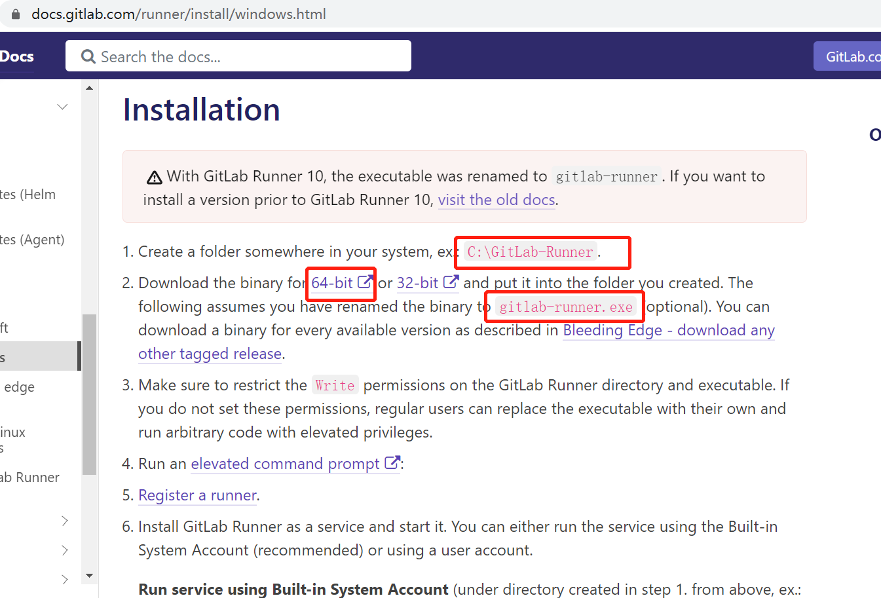881x598 pixels.
Task: Collapse the expanded sidebar section with the down chevron
Action: point(62,106)
